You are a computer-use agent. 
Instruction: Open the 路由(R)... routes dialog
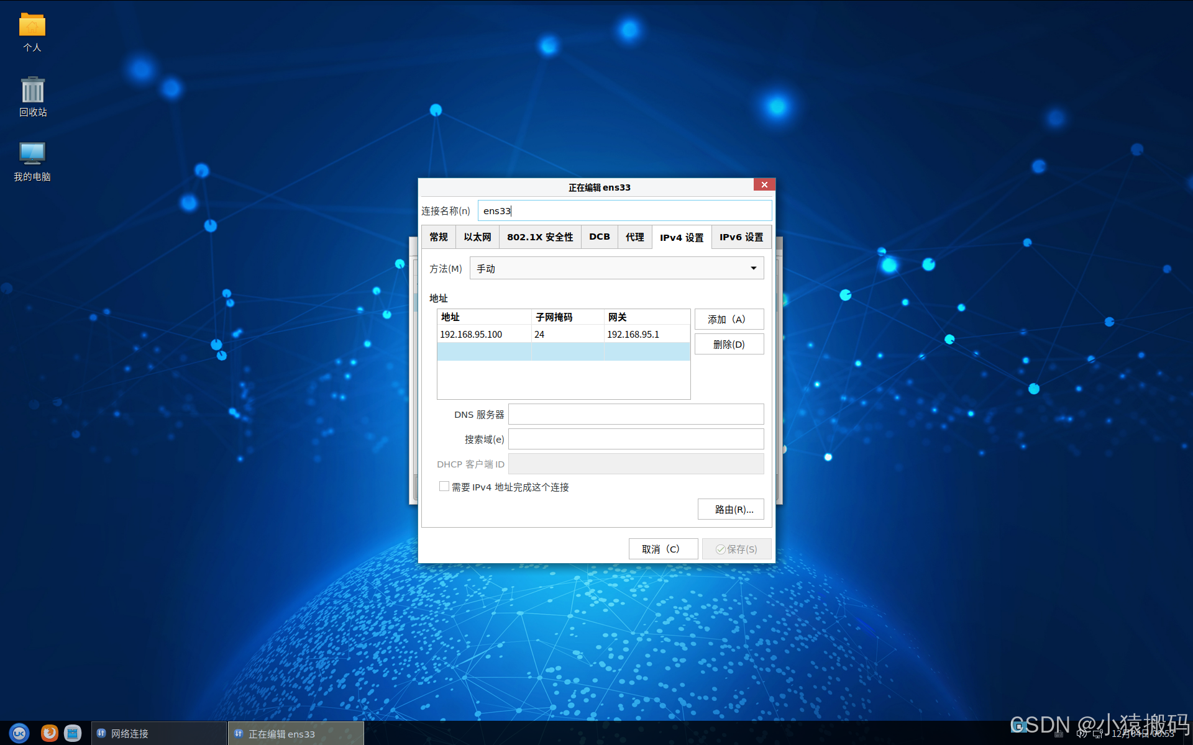click(731, 510)
